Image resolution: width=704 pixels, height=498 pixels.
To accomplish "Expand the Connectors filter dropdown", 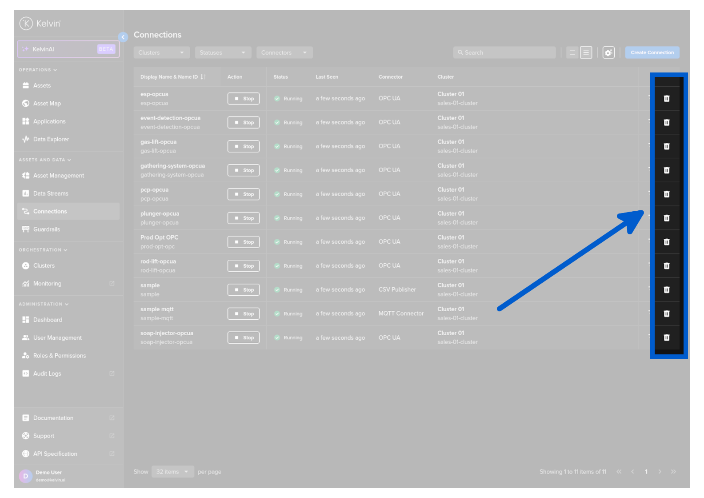I will pyautogui.click(x=284, y=53).
